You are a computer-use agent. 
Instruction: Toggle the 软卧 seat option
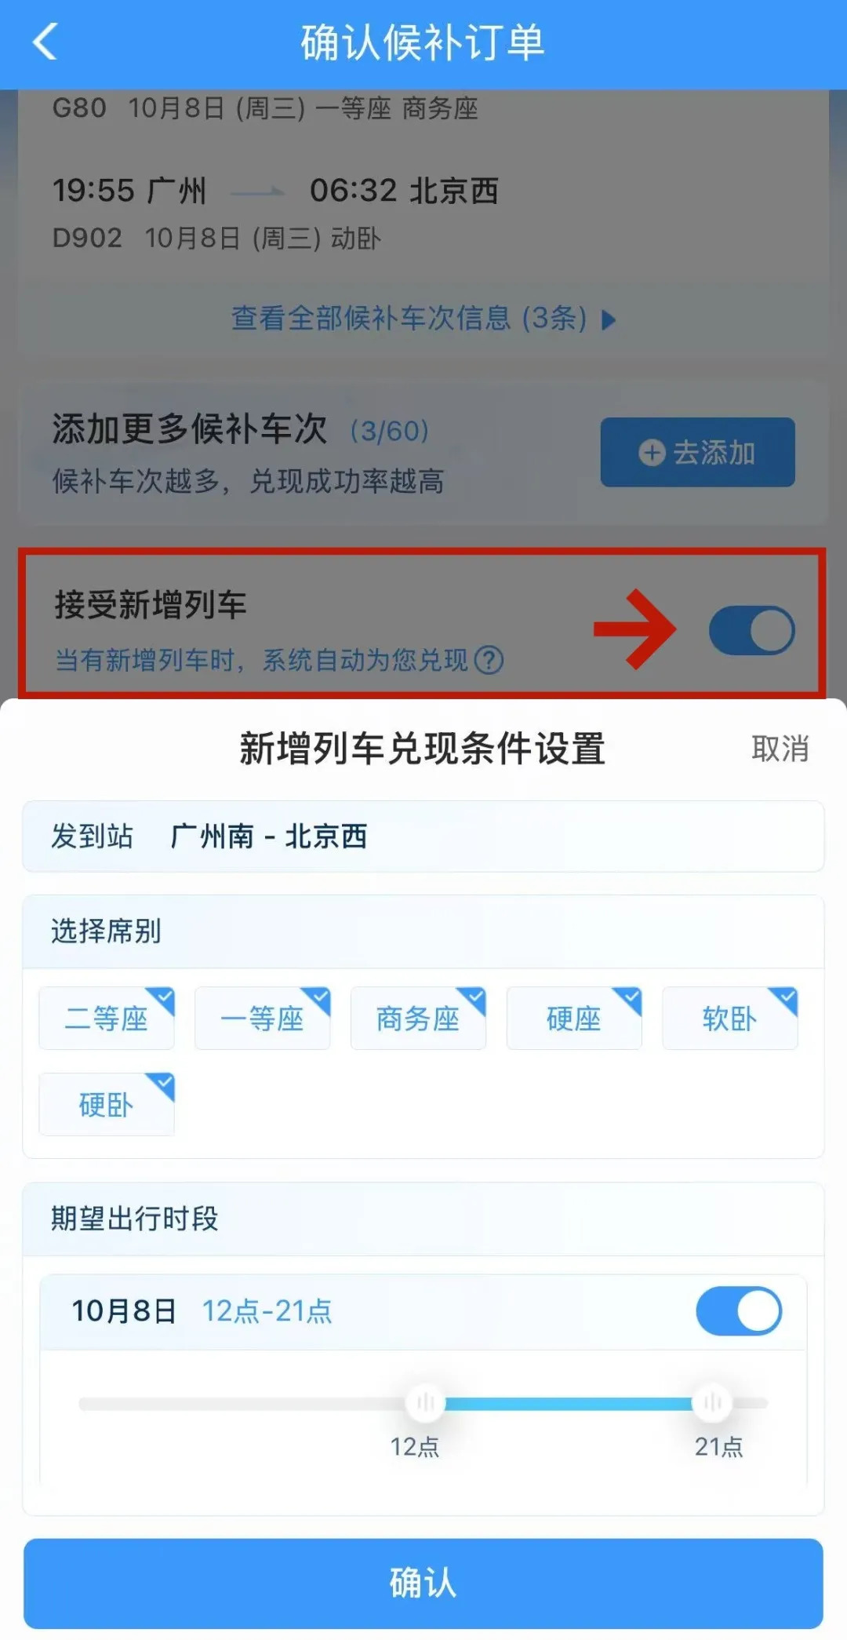(730, 1019)
